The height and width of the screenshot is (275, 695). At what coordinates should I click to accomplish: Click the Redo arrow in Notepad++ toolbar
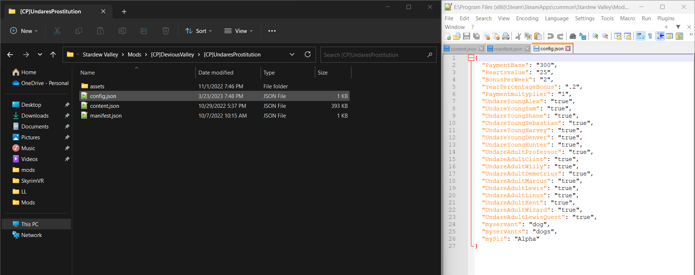click(560, 36)
